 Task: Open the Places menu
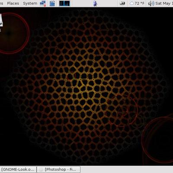click(13, 3)
